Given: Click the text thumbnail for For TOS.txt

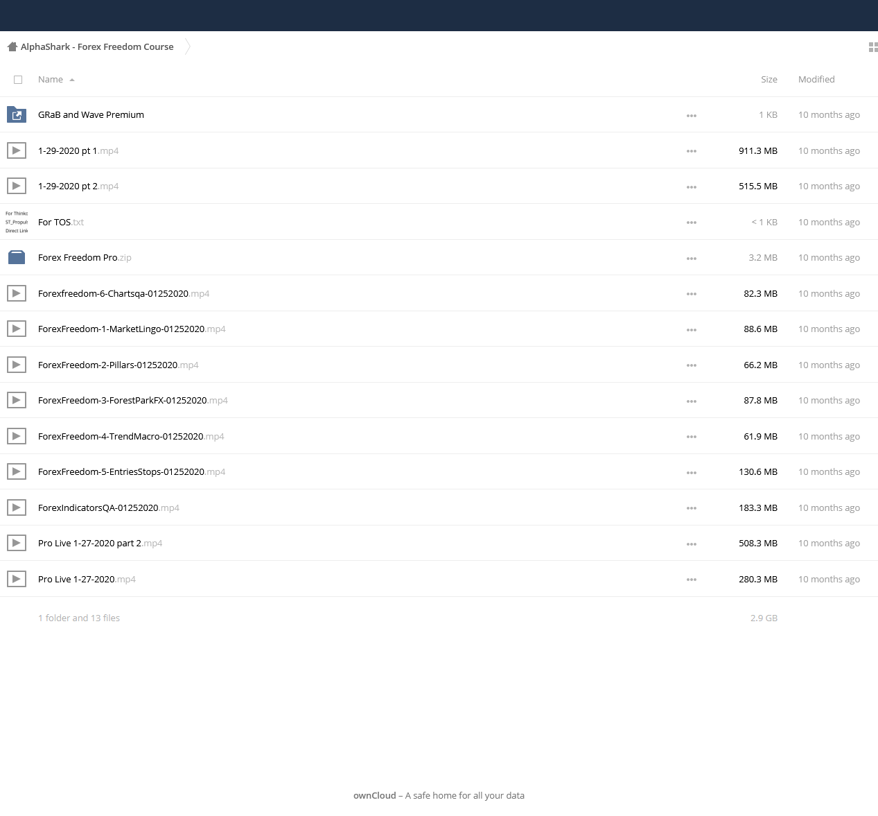Looking at the screenshot, I should [17, 222].
